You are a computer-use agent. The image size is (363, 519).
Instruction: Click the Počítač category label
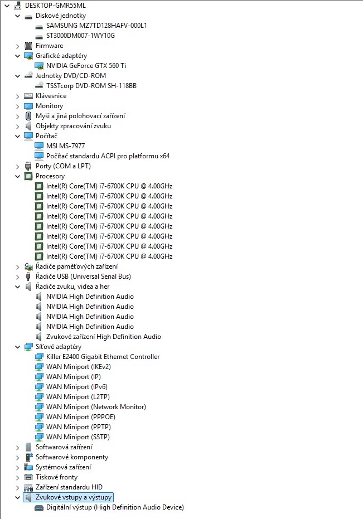pyautogui.click(x=46, y=136)
